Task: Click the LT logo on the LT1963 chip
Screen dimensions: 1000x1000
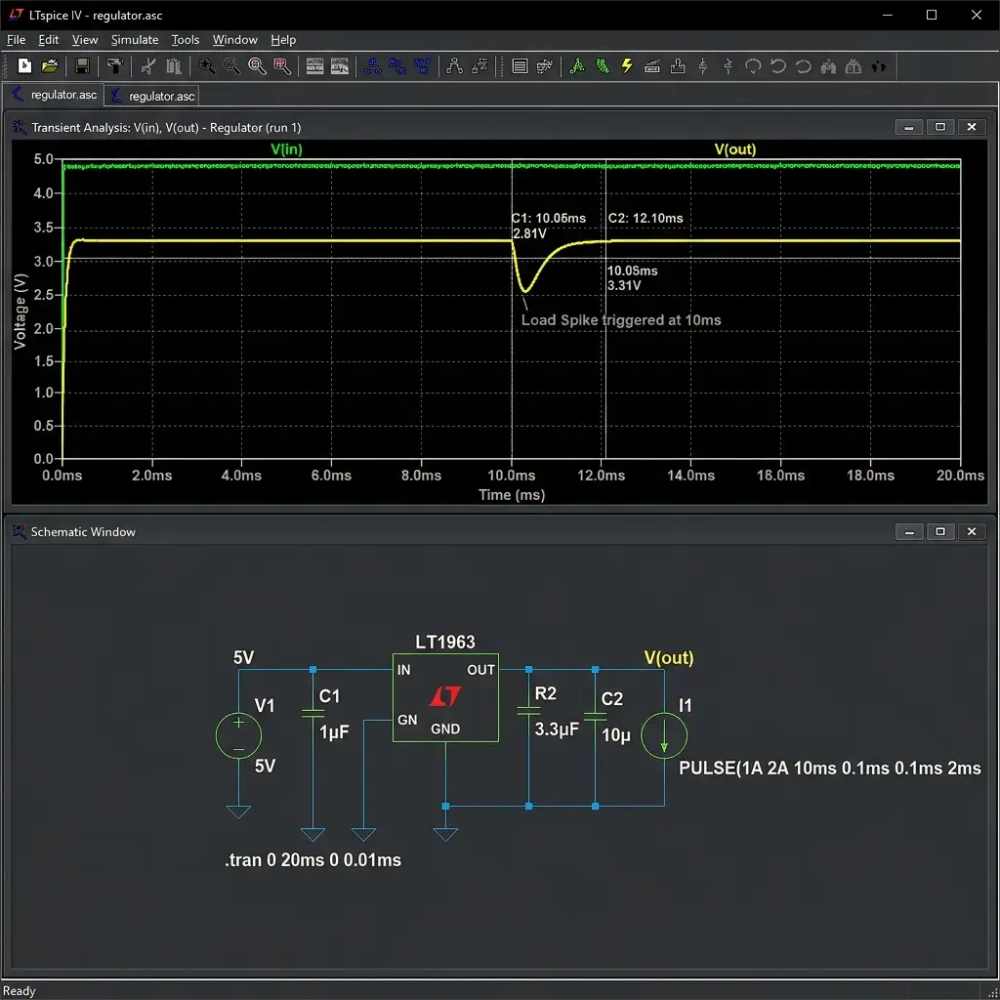Action: coord(445,695)
